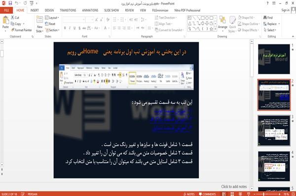Switch to Slide Sorter view in status bar
Viewport: 296px width, 196px height.
(x=232, y=194)
